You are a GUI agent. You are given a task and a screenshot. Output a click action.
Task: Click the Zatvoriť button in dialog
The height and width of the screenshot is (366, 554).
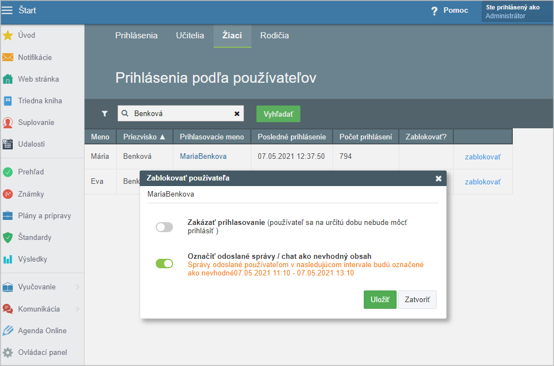tap(417, 300)
